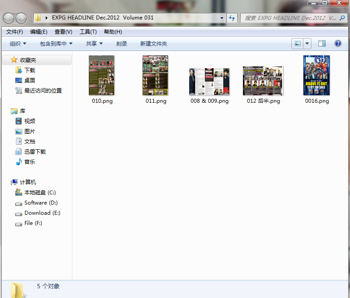This screenshot has height=298, width=350.
Task: Open the recent pages dropdown arrow
Action: [x=30, y=19]
